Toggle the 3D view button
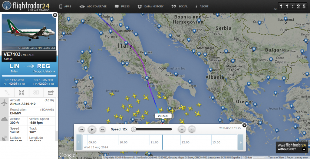The height and width of the screenshot is (159, 310). click(36, 92)
